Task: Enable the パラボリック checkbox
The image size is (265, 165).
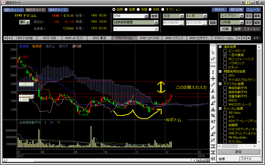Action: point(225,63)
